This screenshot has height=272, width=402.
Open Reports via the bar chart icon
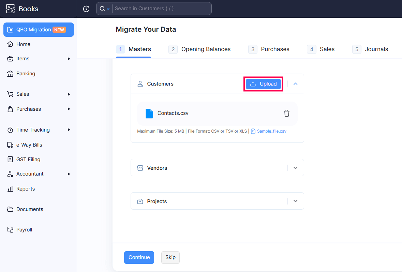[x=10, y=189]
